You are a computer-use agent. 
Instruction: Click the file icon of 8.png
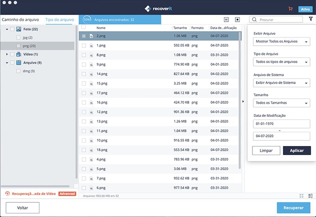(91, 55)
